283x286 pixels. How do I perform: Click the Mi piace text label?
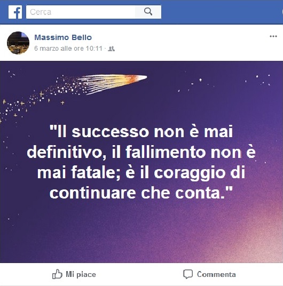81,274
